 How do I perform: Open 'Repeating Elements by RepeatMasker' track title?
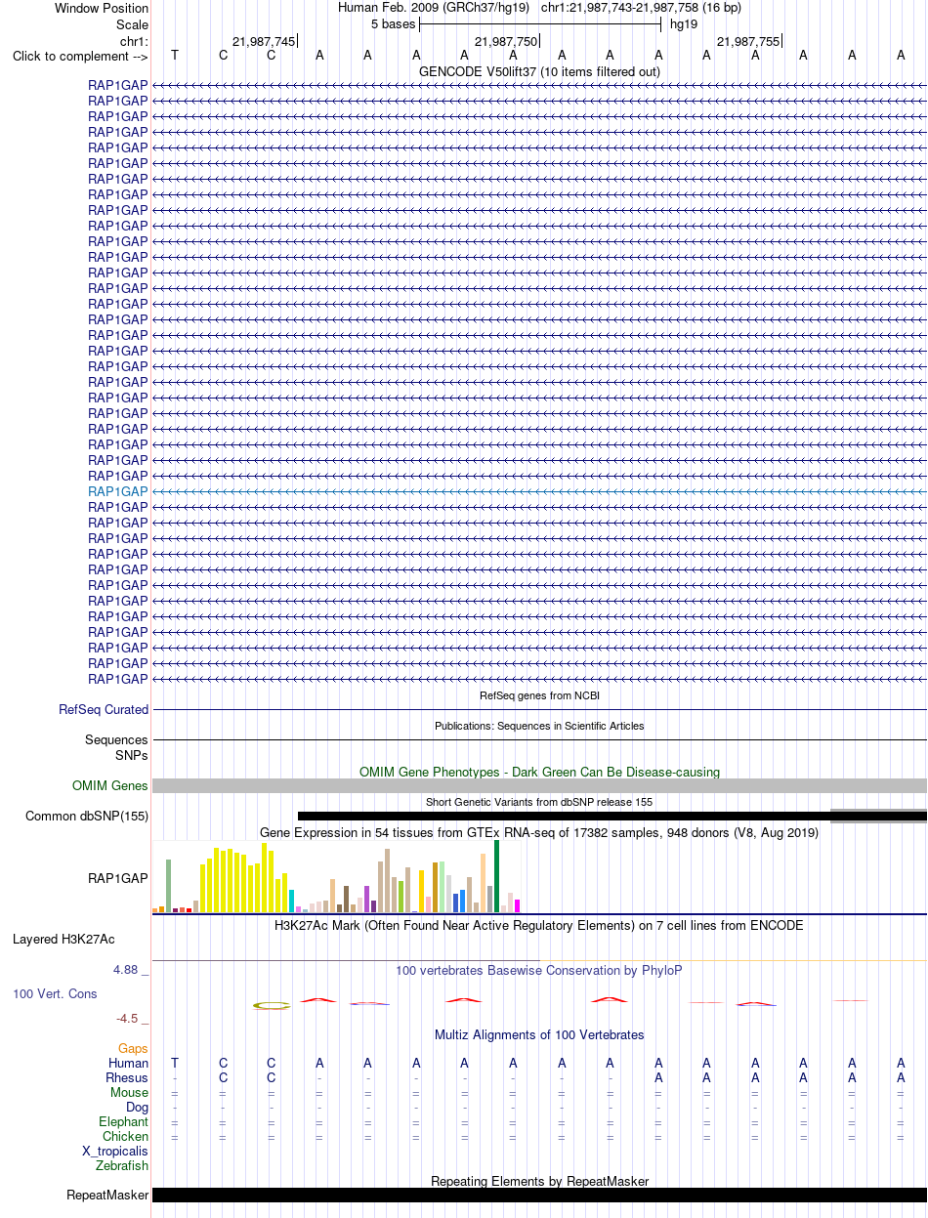(x=539, y=1181)
